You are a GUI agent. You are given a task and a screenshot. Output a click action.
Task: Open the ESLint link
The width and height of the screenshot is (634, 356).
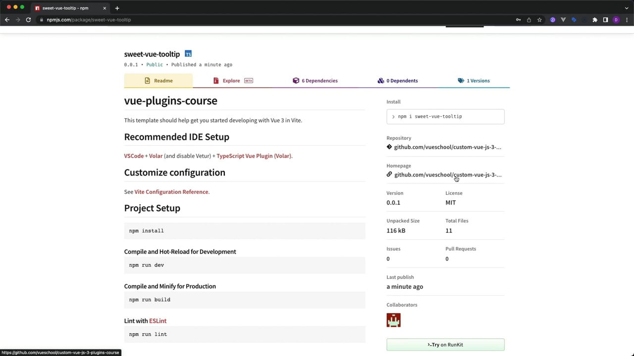158,321
